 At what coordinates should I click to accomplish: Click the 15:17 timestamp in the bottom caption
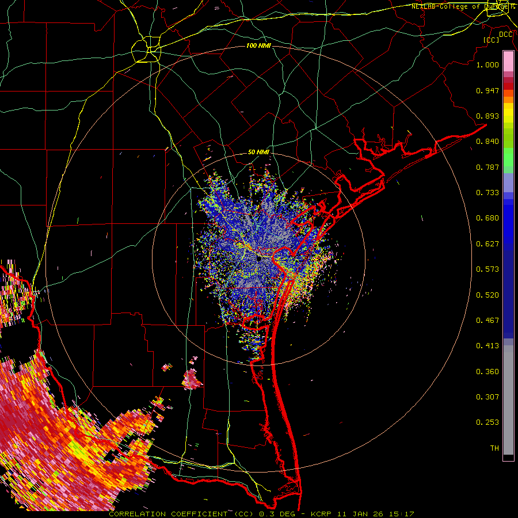[402, 514]
